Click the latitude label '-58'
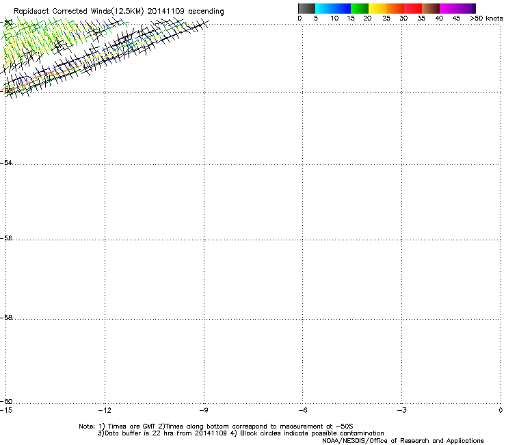This screenshot has height=445, width=506. [6, 318]
